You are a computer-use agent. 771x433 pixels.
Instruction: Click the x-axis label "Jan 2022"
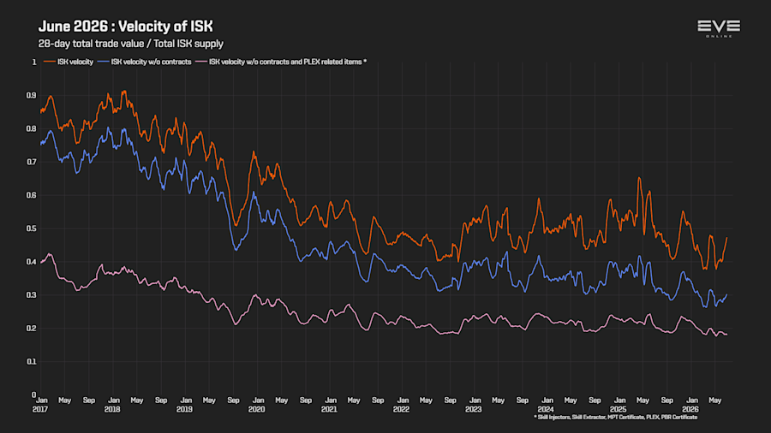402,405
